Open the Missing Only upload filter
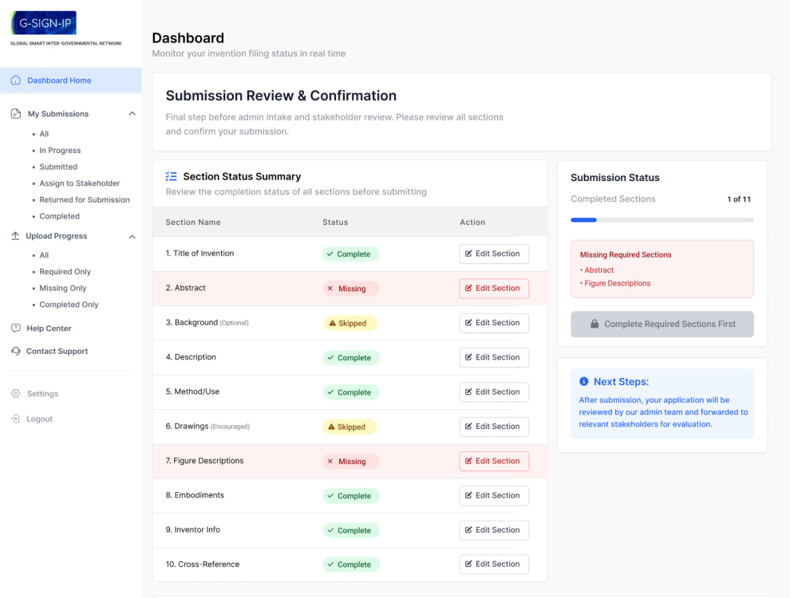 pos(63,289)
